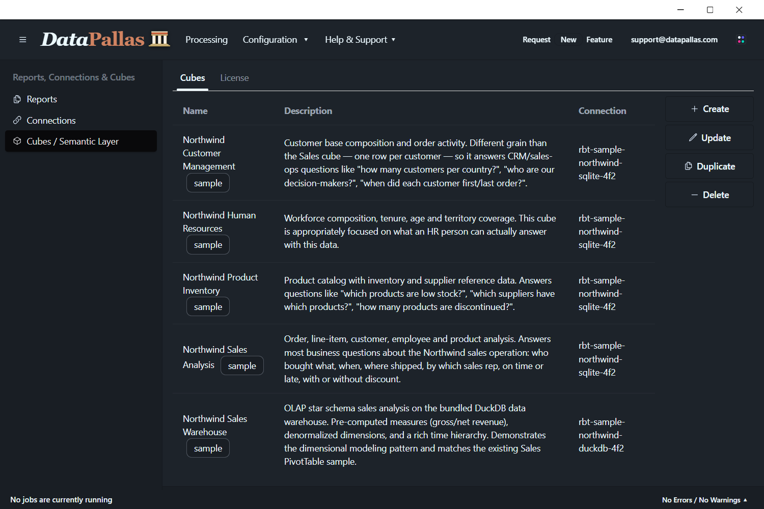Click the Customer base composition description text

pyautogui.click(x=419, y=163)
